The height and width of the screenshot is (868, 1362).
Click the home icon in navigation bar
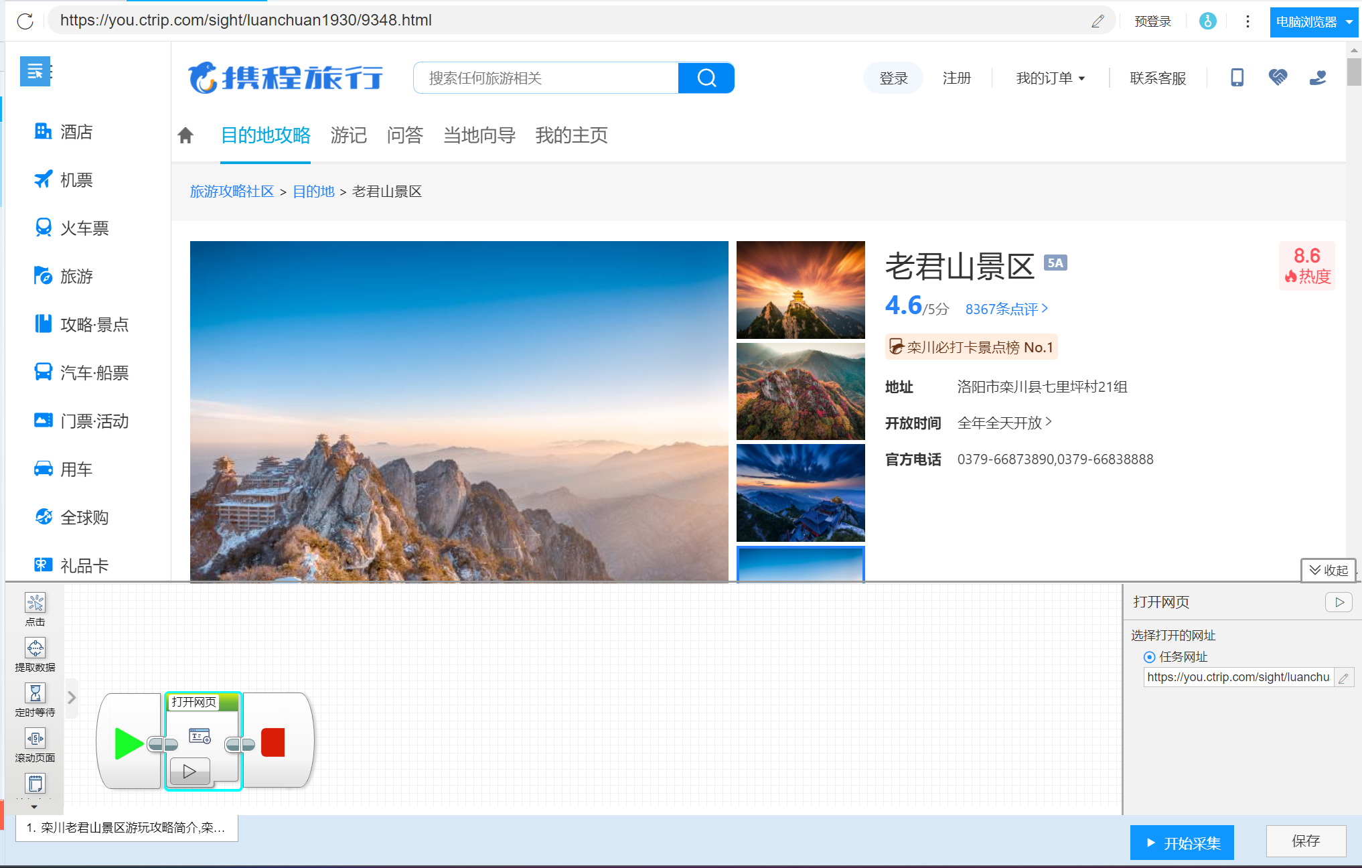(x=185, y=136)
